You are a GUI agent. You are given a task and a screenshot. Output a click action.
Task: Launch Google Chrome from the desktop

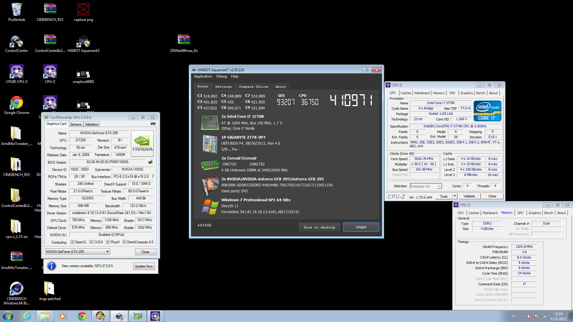click(16, 105)
